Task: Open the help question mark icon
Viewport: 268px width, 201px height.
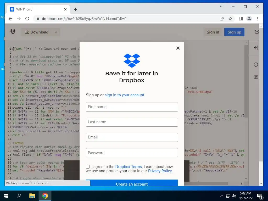Action: coord(256,32)
